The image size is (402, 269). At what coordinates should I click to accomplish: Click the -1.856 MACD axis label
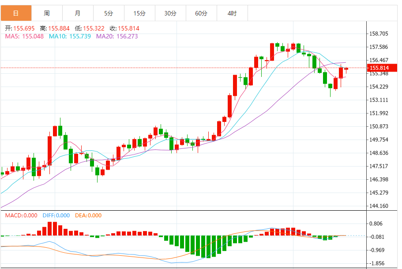[377, 263]
